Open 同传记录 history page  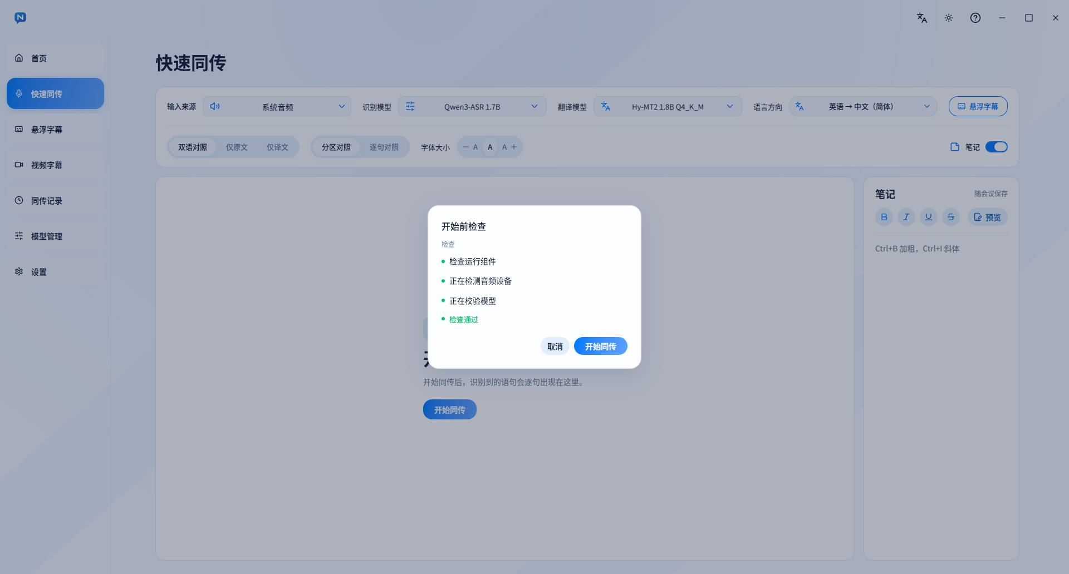pyautogui.click(x=55, y=200)
